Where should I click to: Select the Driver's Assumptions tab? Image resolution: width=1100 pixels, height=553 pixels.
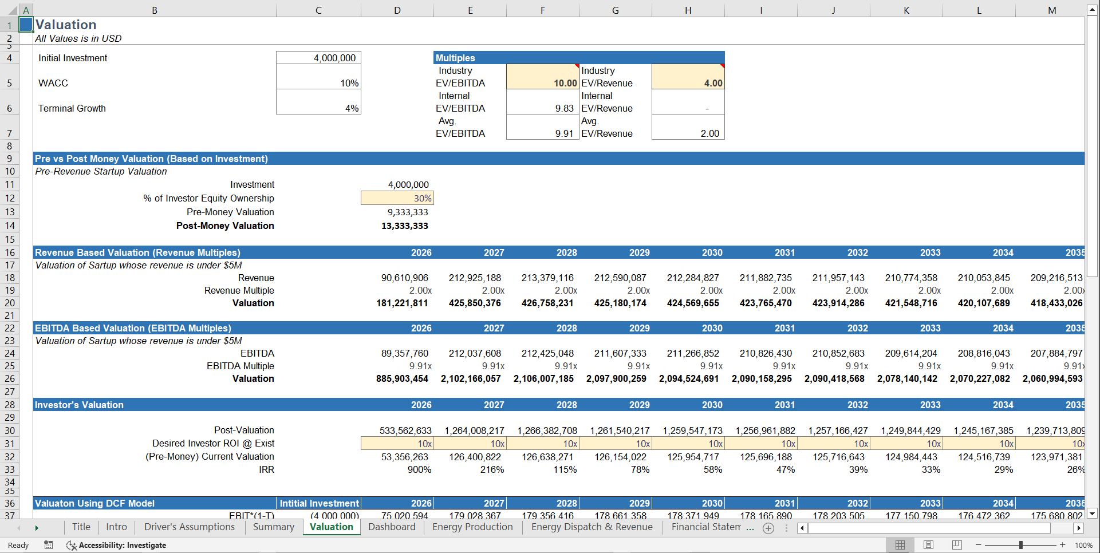click(x=190, y=527)
